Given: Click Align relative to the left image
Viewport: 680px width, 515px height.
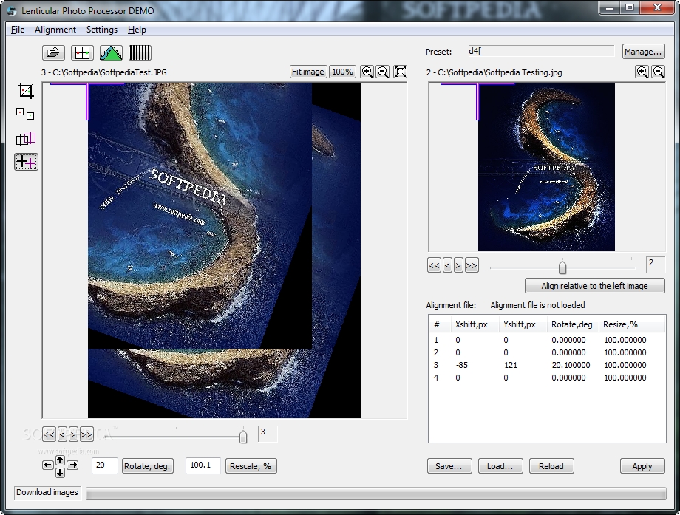Looking at the screenshot, I should (594, 286).
